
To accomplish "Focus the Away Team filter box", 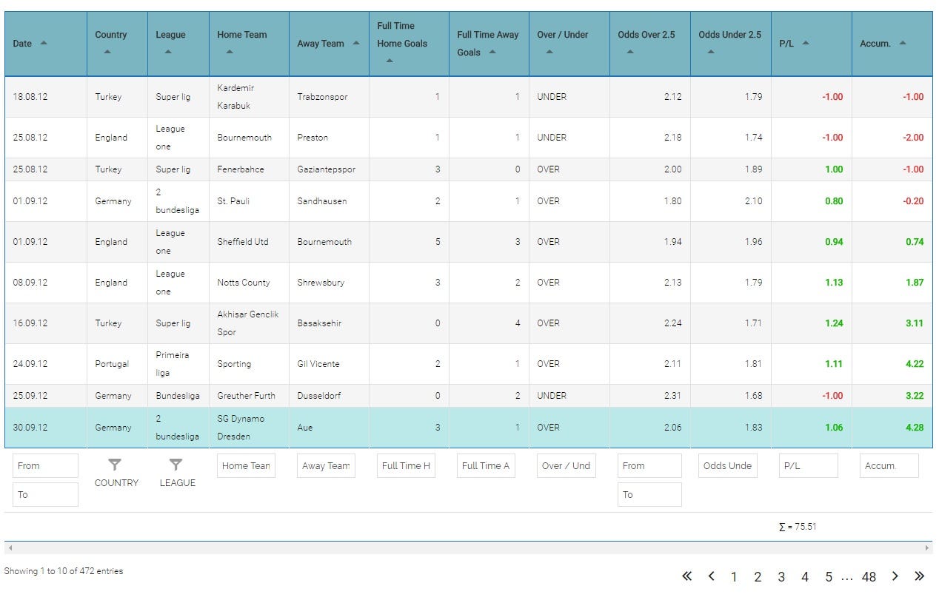I will click(326, 465).
